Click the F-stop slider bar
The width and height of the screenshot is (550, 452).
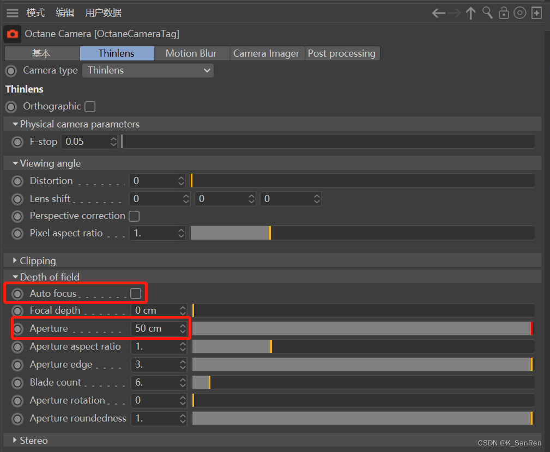328,142
